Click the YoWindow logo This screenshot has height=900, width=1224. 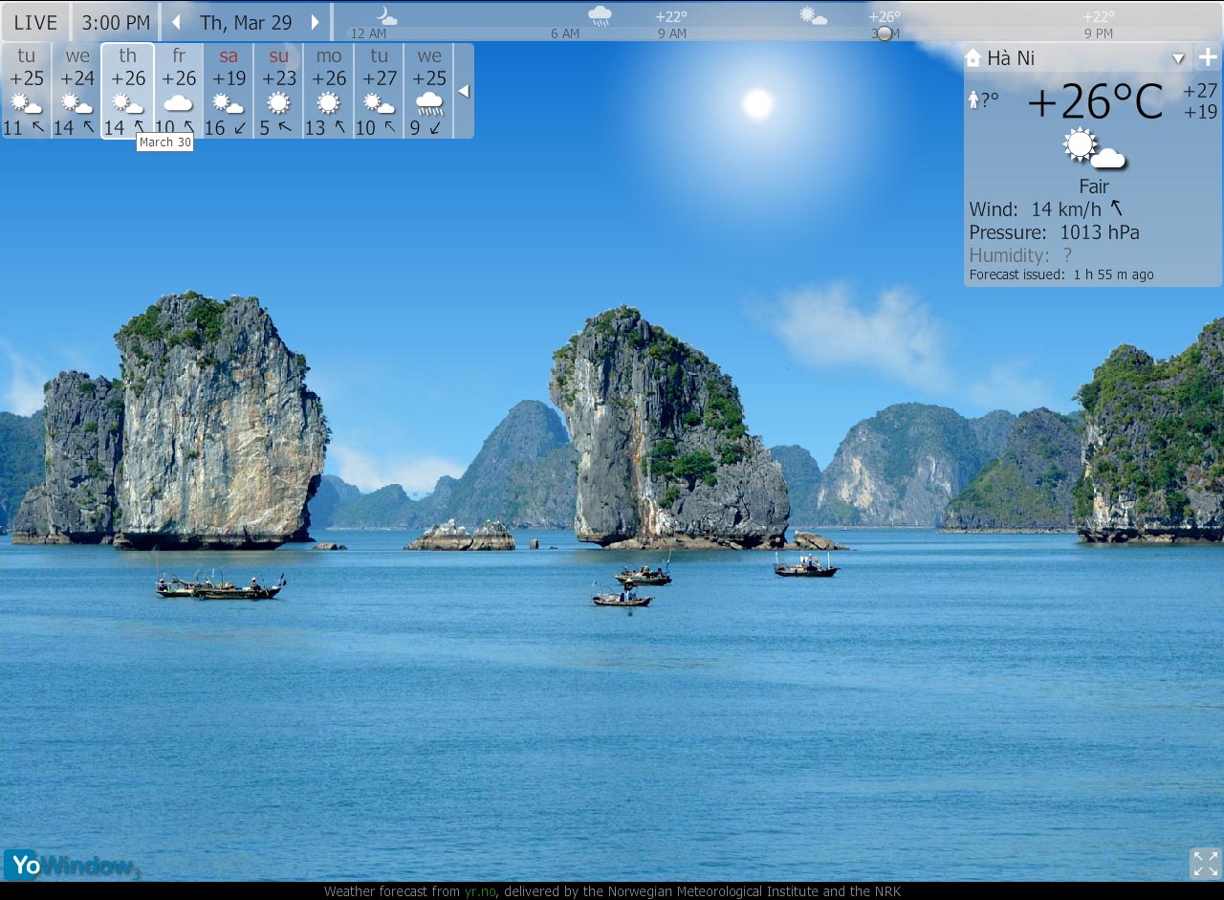72,865
